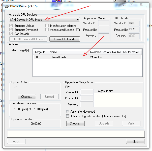This screenshot has height=151, width=152.
Task: Enable Manifestation tolerant checkbox
Action: pos(47,26)
